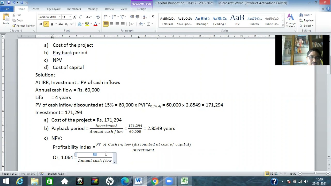This screenshot has width=331, height=186.
Task: Click the Shading paint bucket icon
Action: [141, 24]
